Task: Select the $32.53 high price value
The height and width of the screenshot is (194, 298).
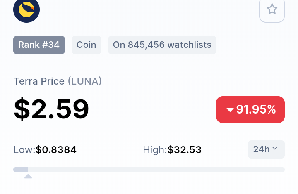Action: 184,150
